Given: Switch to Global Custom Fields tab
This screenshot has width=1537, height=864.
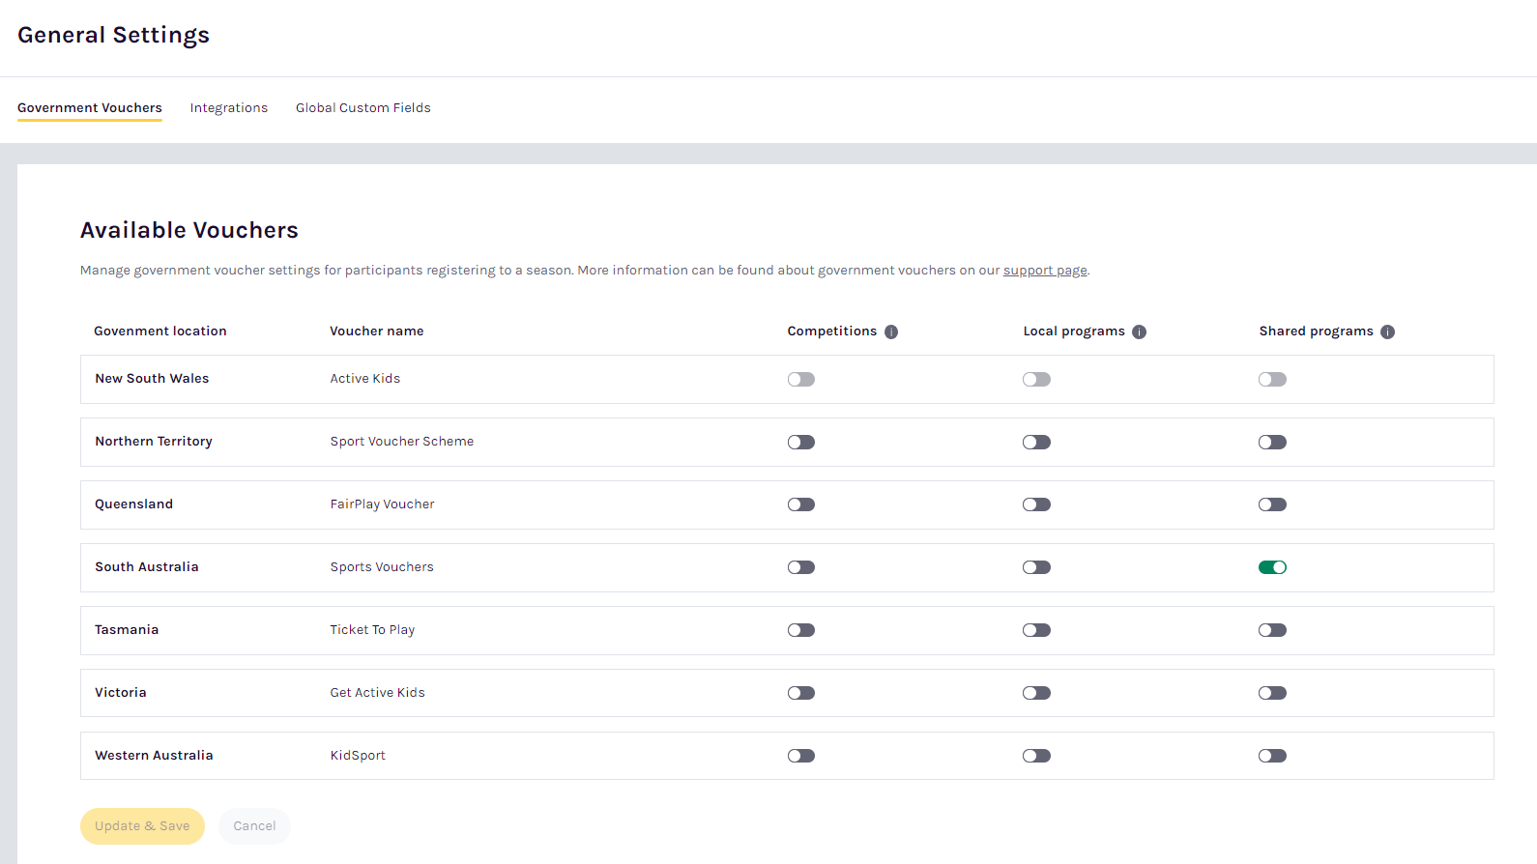Looking at the screenshot, I should point(363,108).
